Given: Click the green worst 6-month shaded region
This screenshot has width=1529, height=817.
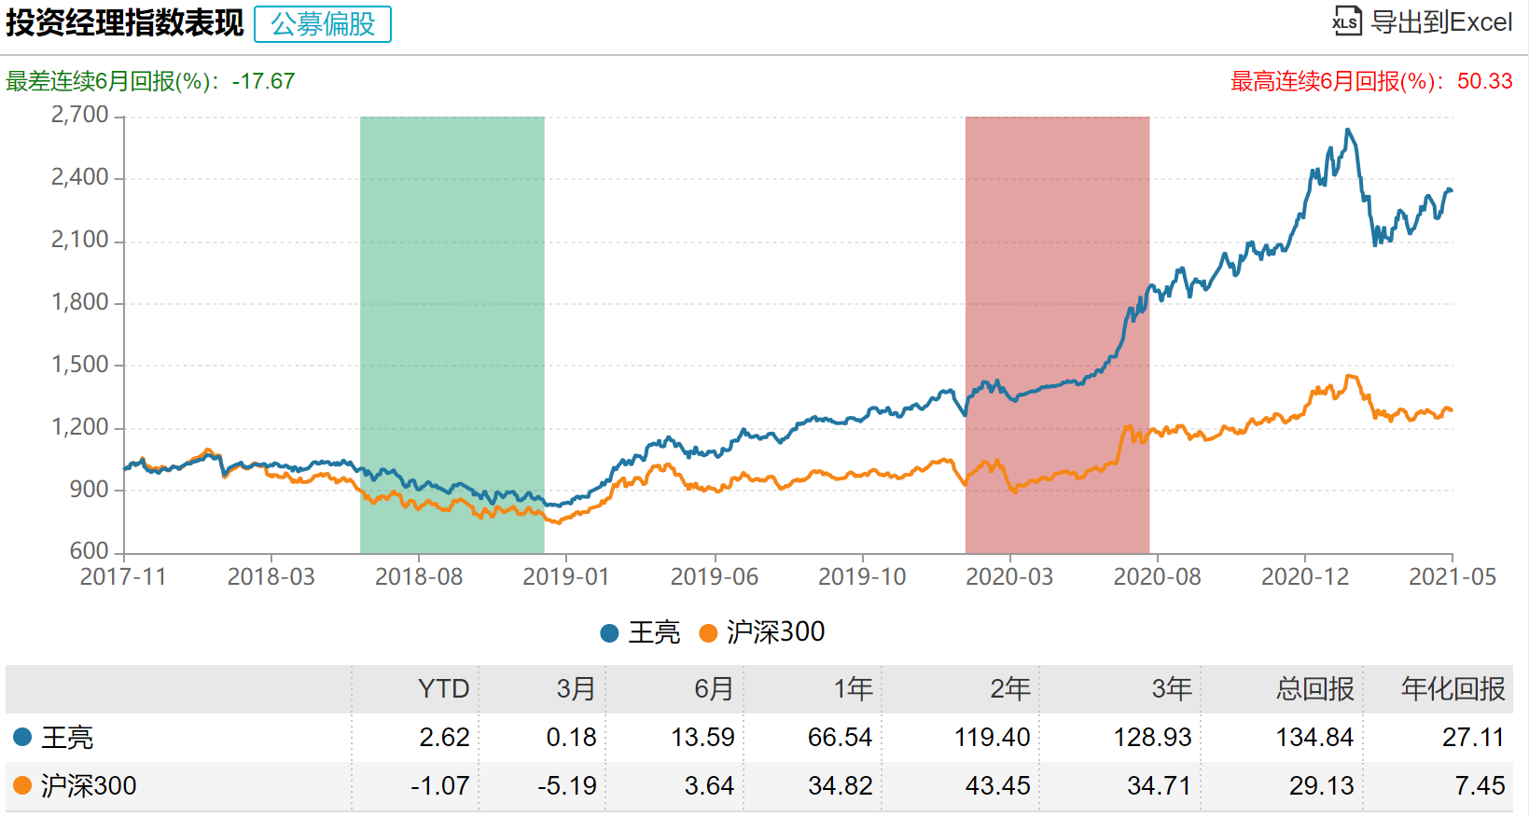Looking at the screenshot, I should [x=452, y=280].
